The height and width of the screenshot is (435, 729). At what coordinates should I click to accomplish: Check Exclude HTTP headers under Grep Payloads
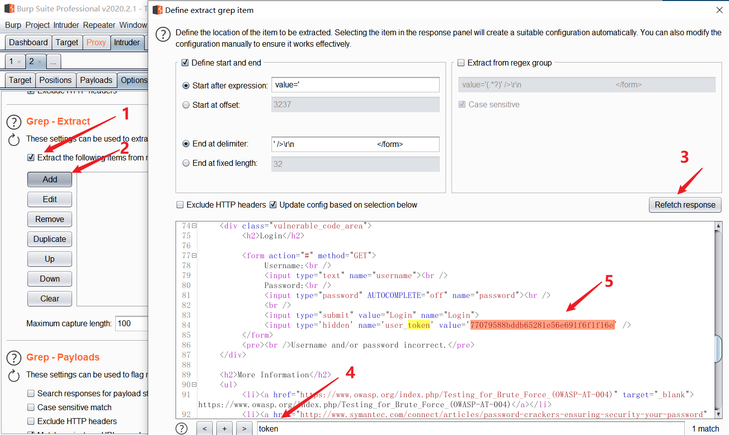[31, 421]
